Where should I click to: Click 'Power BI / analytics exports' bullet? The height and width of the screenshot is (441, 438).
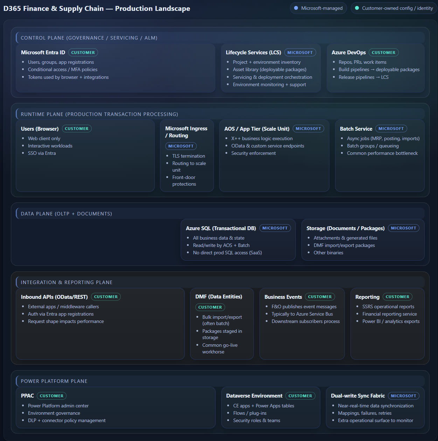pos(391,322)
